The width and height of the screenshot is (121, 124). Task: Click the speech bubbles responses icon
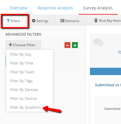pos(98,42)
